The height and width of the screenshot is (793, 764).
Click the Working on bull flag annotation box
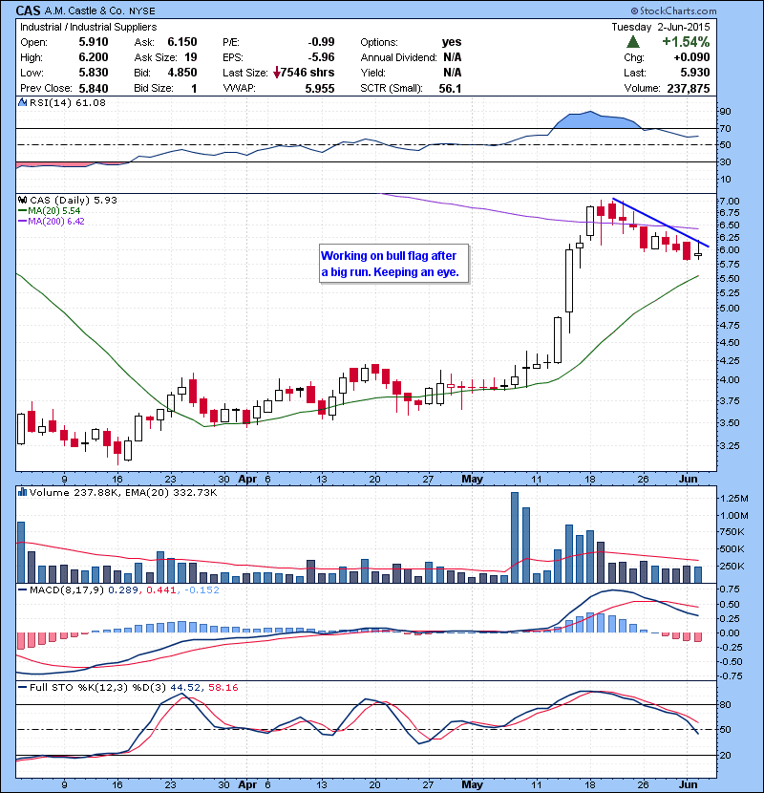(x=393, y=264)
